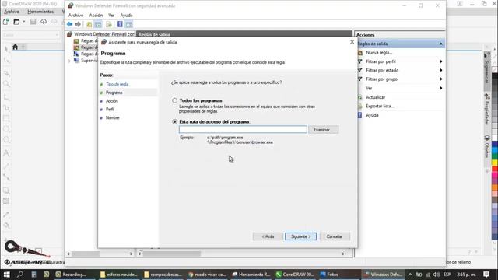Image resolution: width=498 pixels, height=280 pixels.
Task: Go to the Tipo de regla step link
Action: (117, 84)
